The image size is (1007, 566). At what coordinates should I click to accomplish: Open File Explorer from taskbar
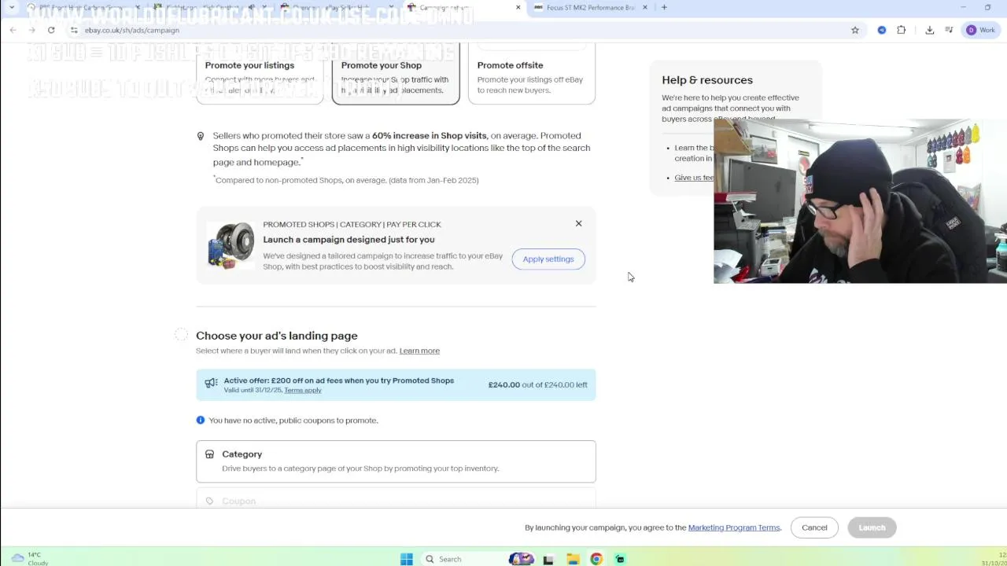pos(573,559)
